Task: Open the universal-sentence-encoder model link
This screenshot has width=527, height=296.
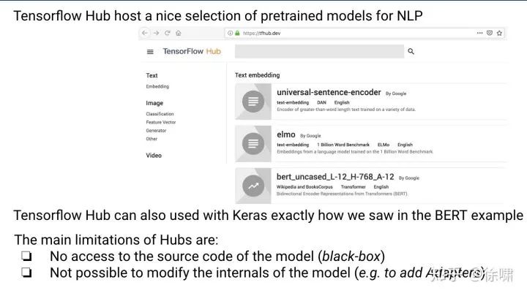Action: click(x=329, y=93)
